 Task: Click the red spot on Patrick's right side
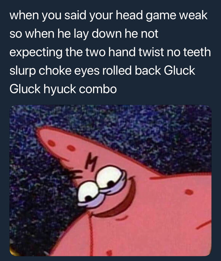(189, 192)
